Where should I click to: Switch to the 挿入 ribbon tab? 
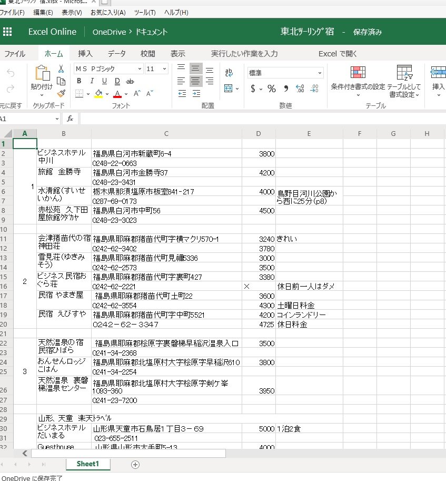(x=85, y=54)
